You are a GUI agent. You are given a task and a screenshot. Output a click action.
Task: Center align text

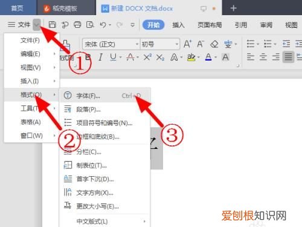[x=263, y=57]
